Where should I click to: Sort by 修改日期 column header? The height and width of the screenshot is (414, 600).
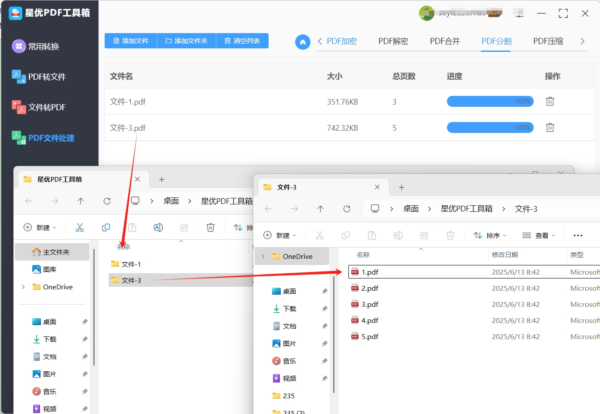[x=505, y=255]
